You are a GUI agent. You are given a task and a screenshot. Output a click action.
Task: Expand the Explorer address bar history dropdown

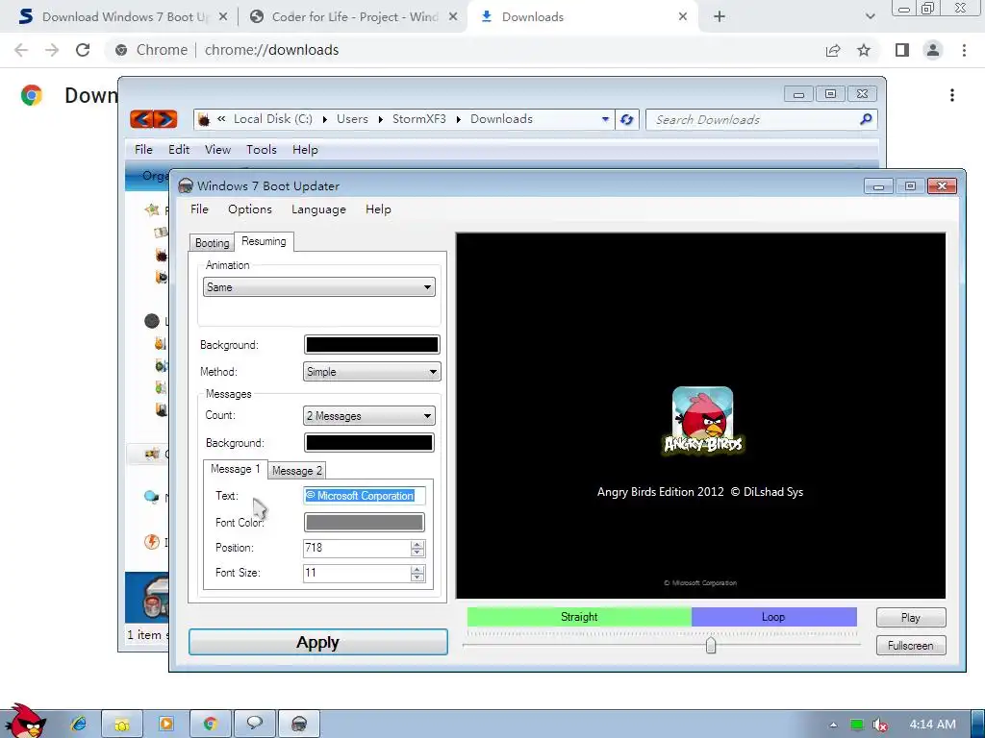pos(605,119)
